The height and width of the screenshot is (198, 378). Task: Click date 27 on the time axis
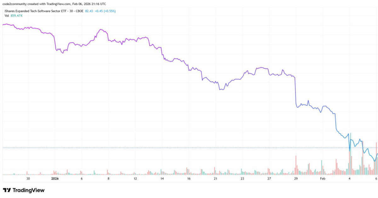coord(269,179)
